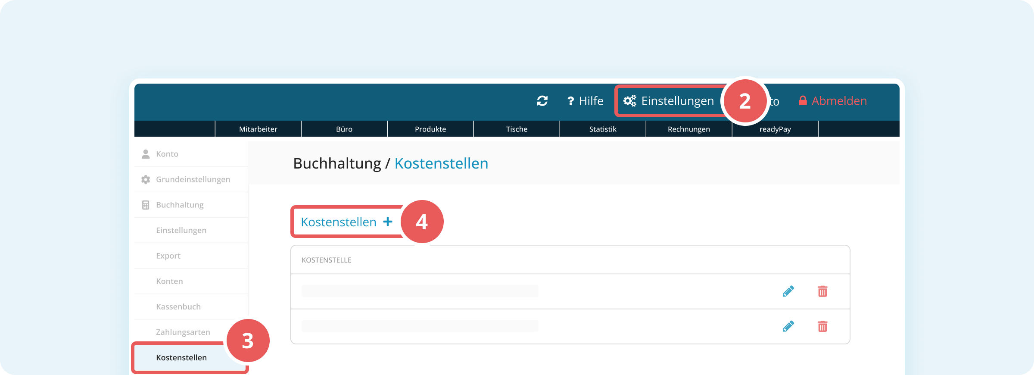Switch to the Rechnungen tab
Screen dimensions: 1034x375
(x=689, y=129)
